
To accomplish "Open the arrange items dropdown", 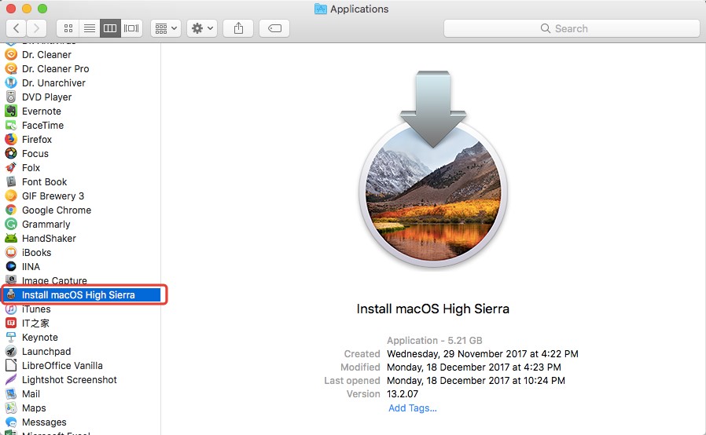I will 166,28.
